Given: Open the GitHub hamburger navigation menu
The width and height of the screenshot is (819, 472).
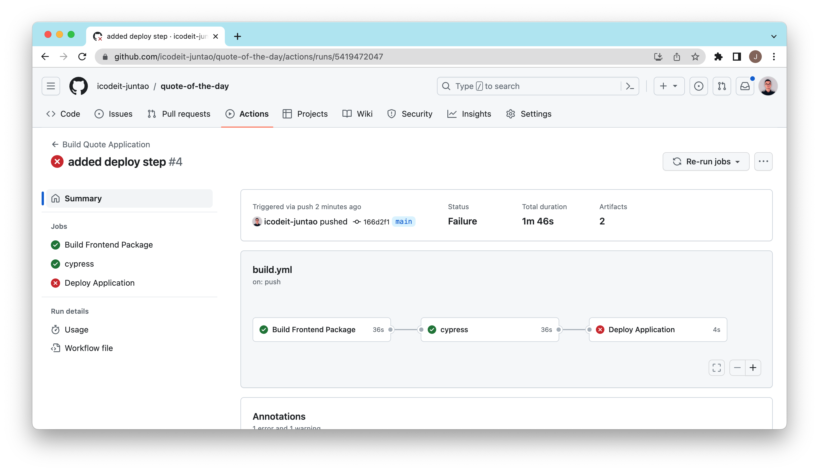Looking at the screenshot, I should pos(51,86).
